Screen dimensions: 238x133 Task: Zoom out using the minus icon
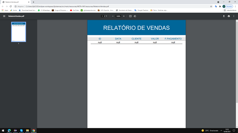click(x=113, y=16)
